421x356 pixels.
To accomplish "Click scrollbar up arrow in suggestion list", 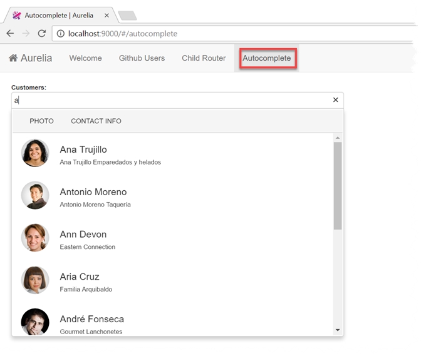I will [338, 138].
